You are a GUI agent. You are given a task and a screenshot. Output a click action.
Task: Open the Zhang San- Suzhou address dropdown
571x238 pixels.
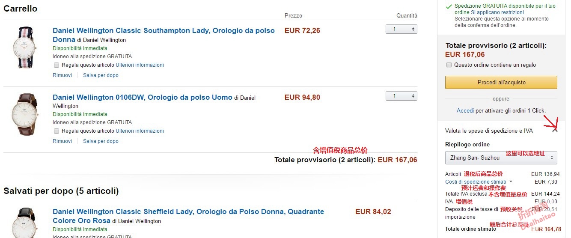tap(501, 158)
